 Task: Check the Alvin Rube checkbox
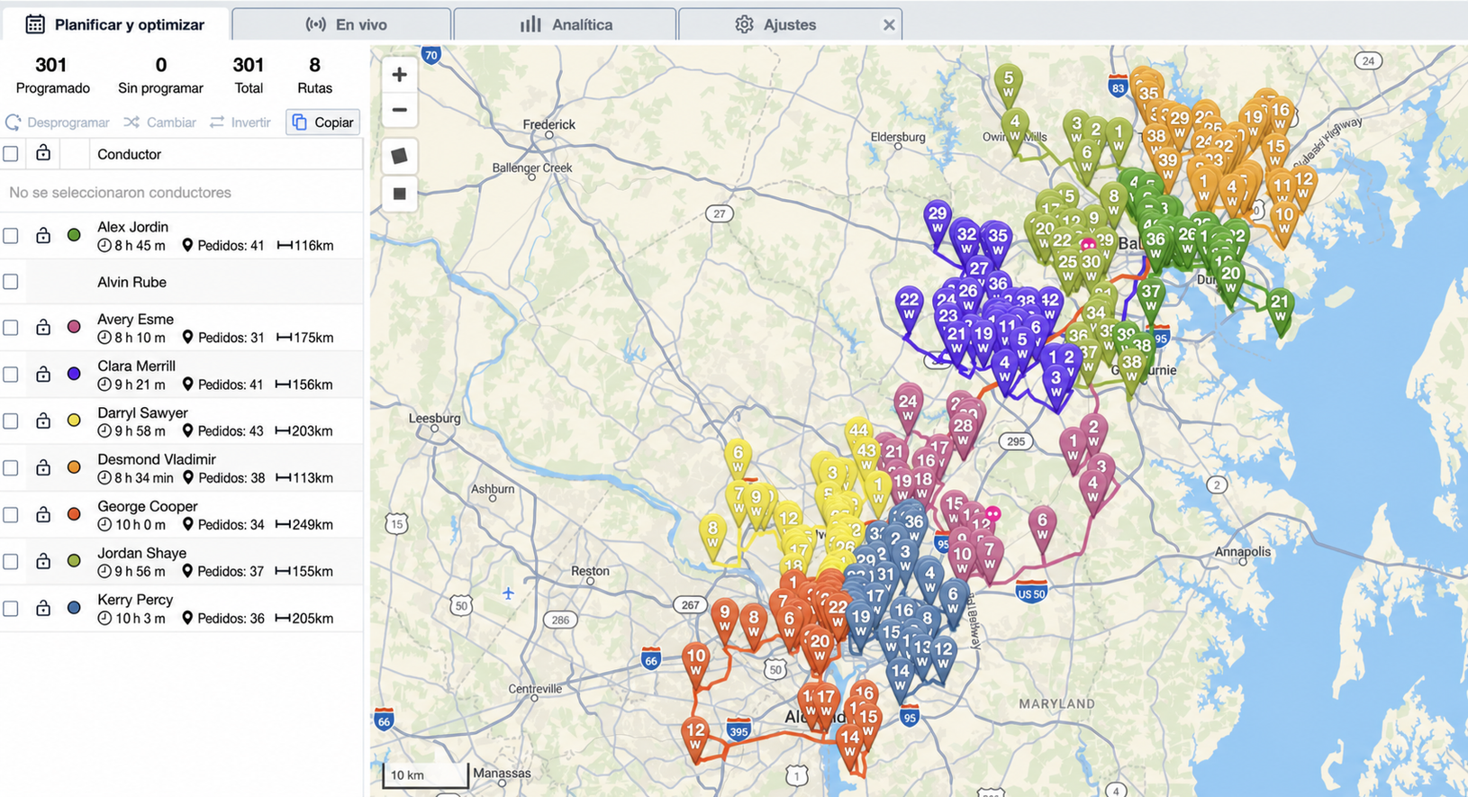pyautogui.click(x=11, y=282)
